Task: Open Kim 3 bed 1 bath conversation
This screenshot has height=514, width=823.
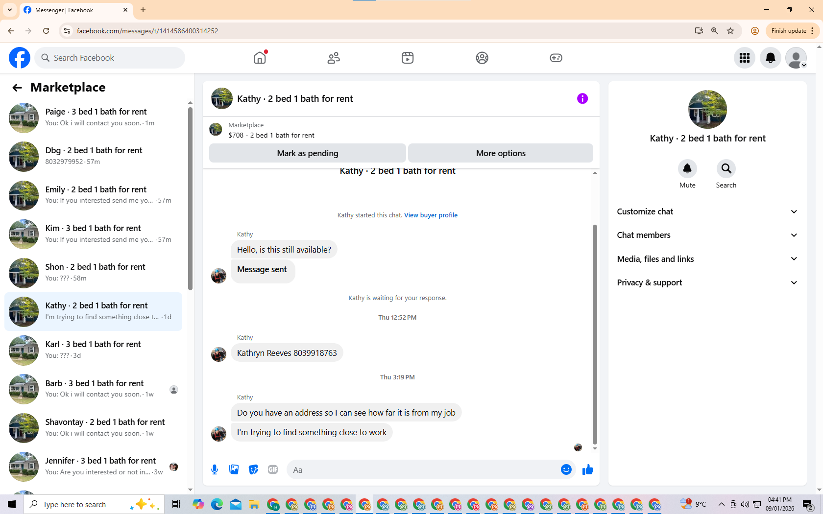Action: pyautogui.click(x=94, y=234)
